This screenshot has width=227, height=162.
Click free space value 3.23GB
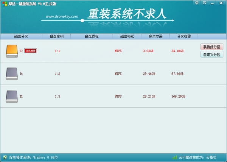point(148,51)
